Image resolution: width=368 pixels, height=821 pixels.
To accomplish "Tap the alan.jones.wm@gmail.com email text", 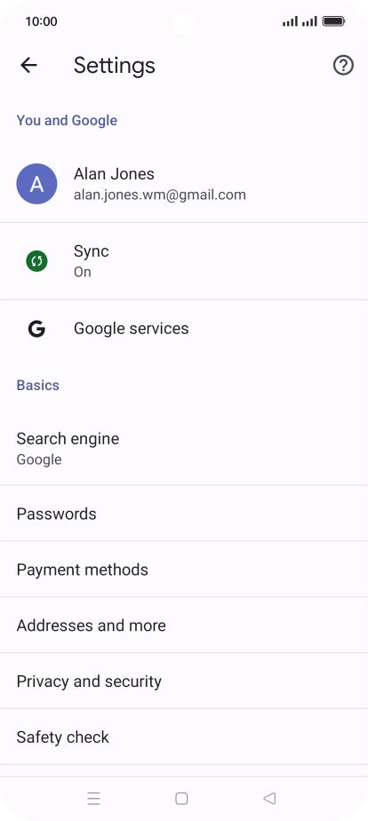I will pyautogui.click(x=160, y=195).
